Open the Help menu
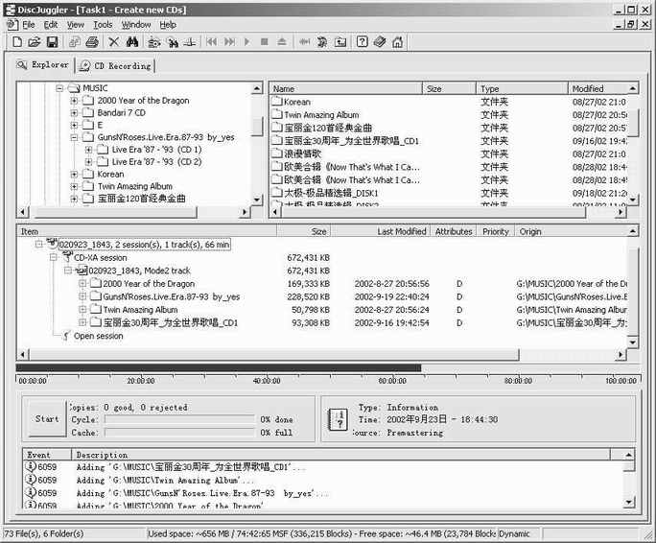 click(x=168, y=25)
